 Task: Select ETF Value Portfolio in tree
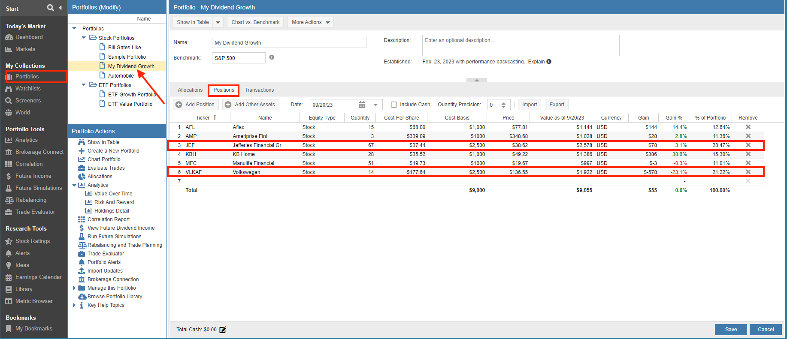(130, 104)
